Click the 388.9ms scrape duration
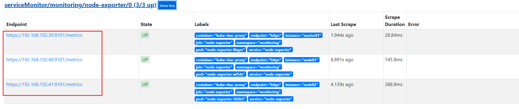The width and height of the screenshot is (519, 109). [x=393, y=85]
